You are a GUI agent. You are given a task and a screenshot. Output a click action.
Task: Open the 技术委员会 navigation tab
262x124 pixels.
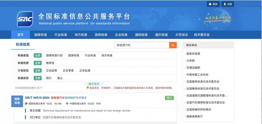202,35
